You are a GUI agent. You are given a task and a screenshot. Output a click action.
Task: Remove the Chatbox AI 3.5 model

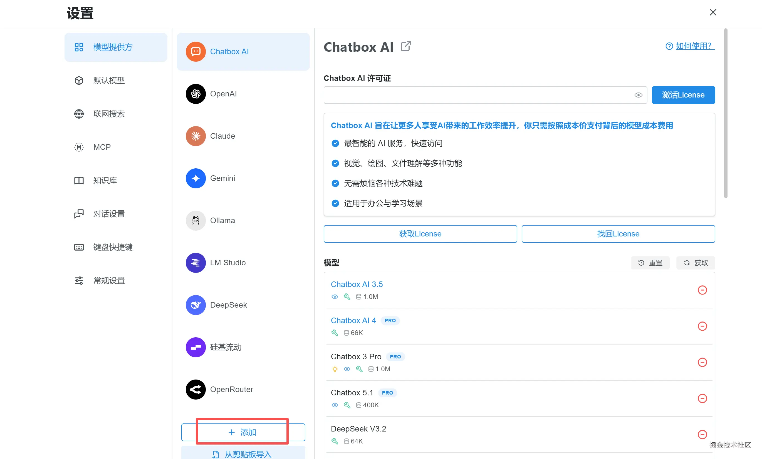click(x=702, y=290)
